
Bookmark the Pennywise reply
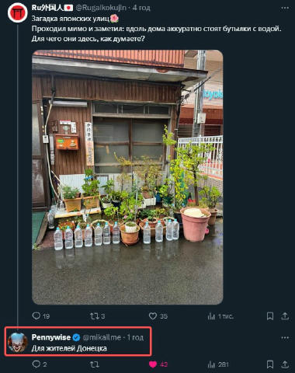(x=270, y=364)
